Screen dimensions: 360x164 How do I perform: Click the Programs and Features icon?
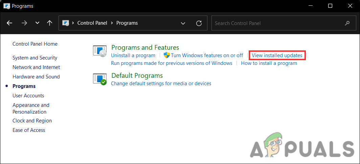click(x=100, y=51)
